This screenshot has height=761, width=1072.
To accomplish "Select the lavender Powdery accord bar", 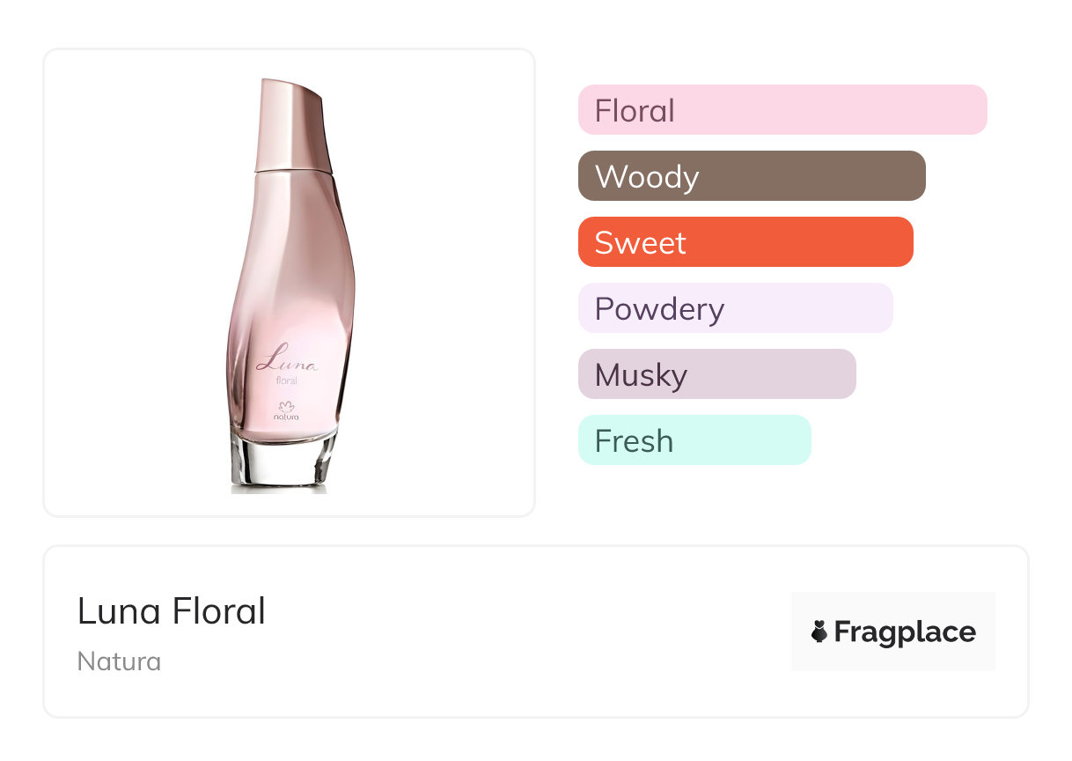I will point(735,308).
